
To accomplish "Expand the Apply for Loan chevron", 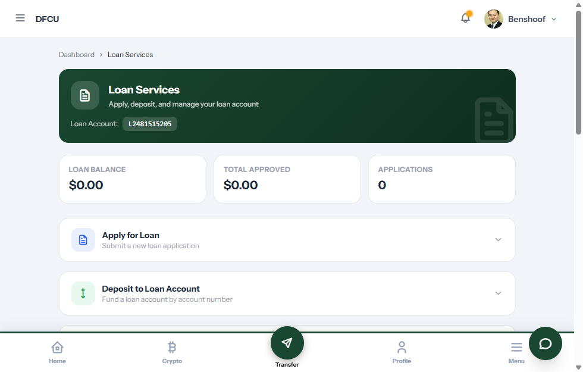I will click(x=499, y=239).
